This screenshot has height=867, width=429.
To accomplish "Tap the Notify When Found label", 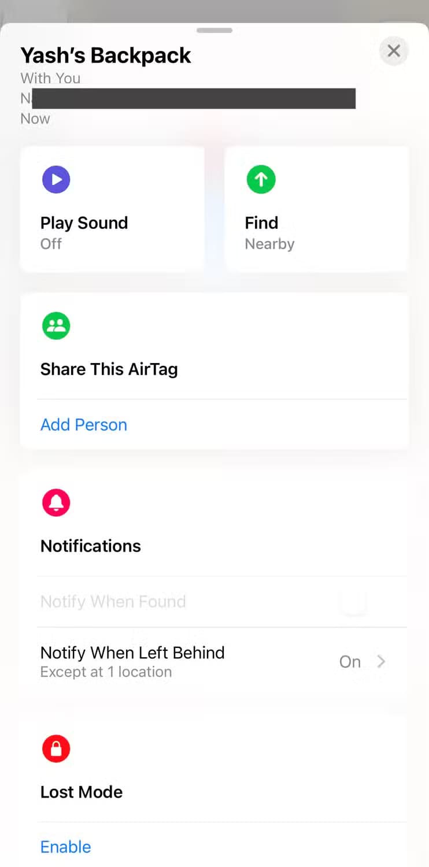I will [x=113, y=602].
